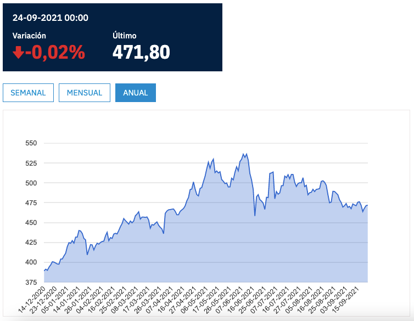Viewport: 414px width, 321px height.
Task: Click the last data point on chart line
Action: 367,205
